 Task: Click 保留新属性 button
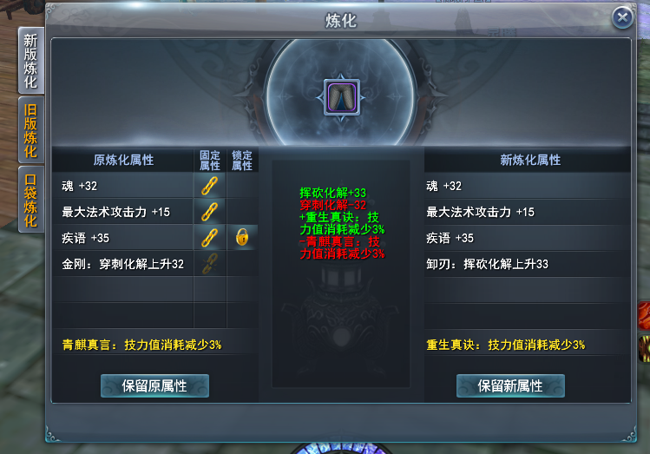[510, 386]
